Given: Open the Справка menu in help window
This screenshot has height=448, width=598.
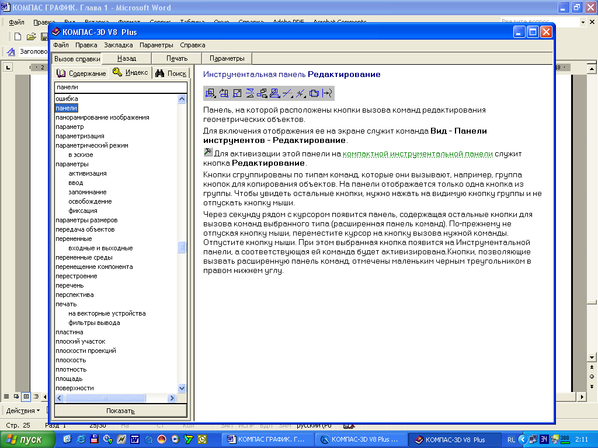Looking at the screenshot, I should (x=193, y=45).
